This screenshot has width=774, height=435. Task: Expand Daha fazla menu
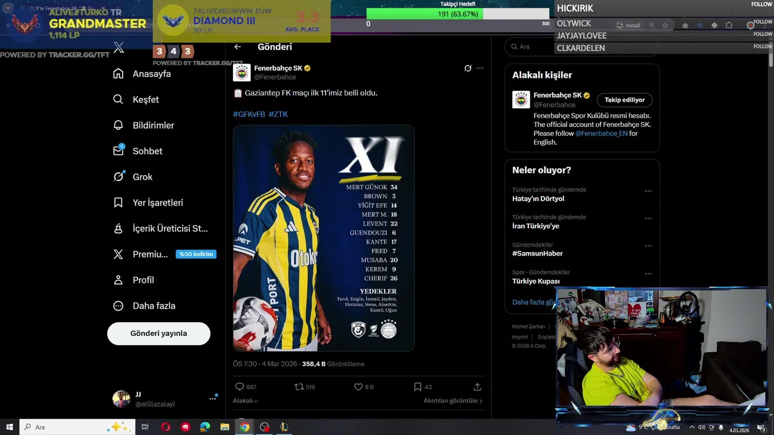pos(145,306)
